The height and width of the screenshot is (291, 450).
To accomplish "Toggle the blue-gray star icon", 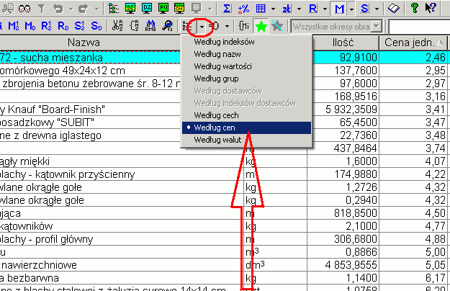I will tap(278, 27).
